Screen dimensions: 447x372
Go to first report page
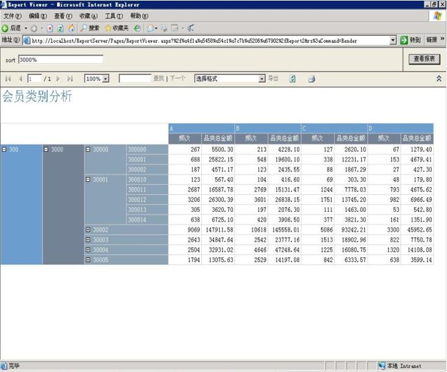coord(9,79)
